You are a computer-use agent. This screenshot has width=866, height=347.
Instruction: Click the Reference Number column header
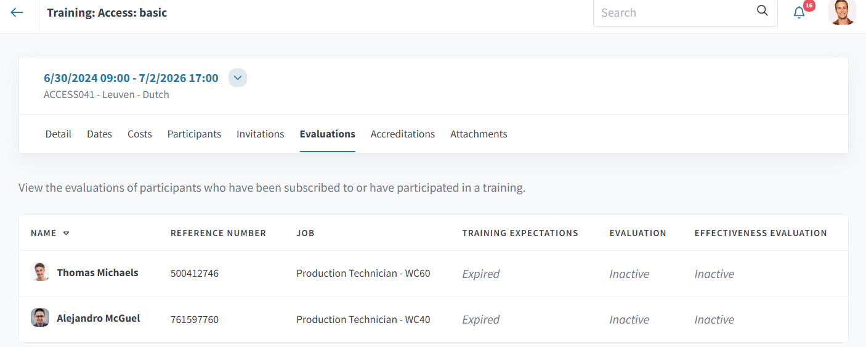click(x=219, y=233)
